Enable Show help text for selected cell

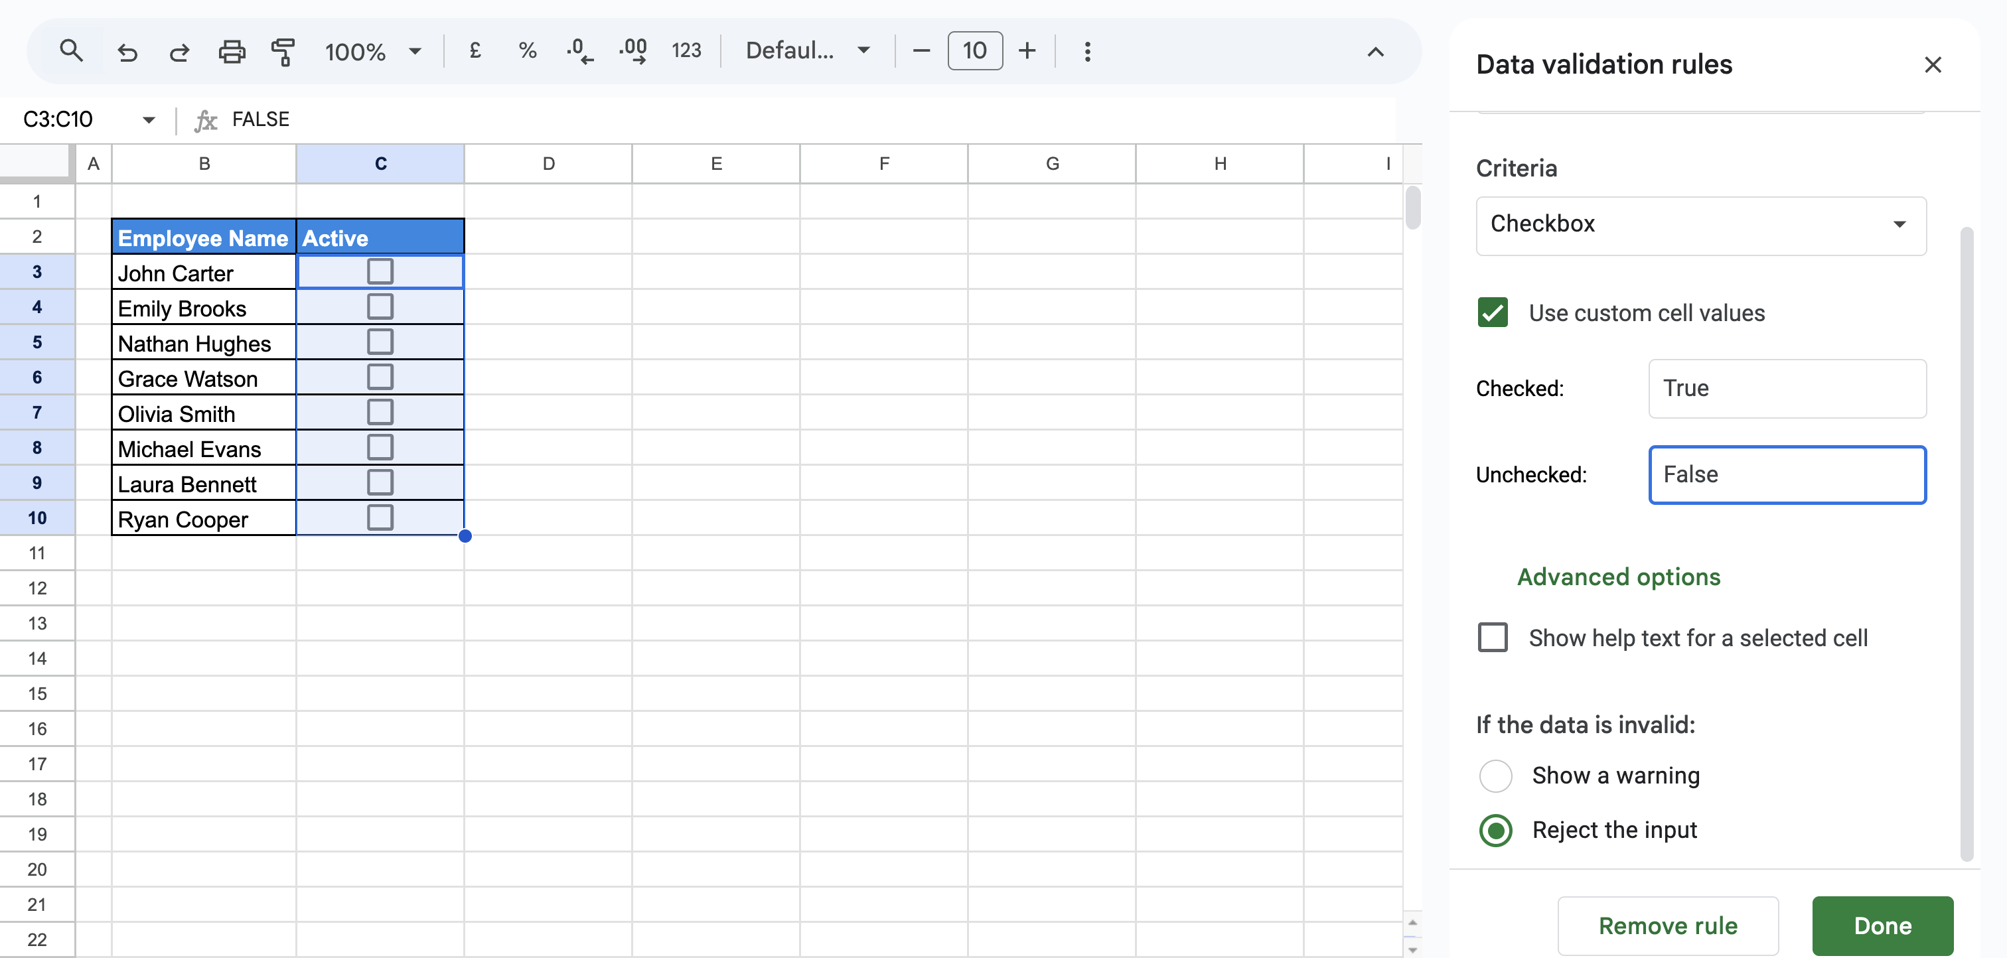coord(1493,638)
